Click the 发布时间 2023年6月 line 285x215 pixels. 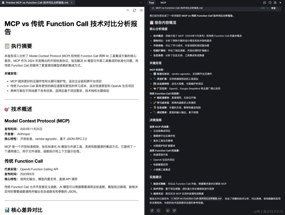point(20,174)
